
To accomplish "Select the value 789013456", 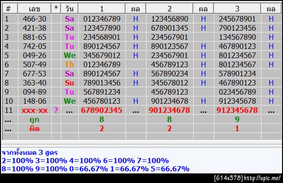I will pos(101,83).
